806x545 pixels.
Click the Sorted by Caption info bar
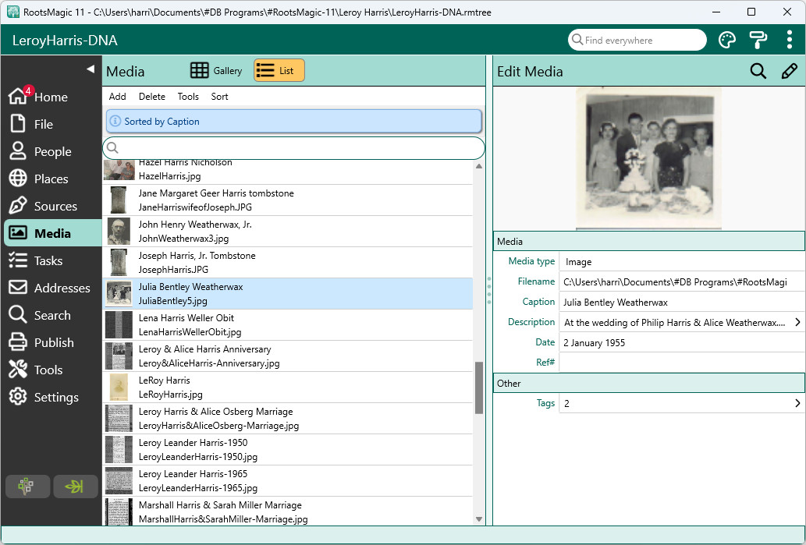pyautogui.click(x=294, y=121)
